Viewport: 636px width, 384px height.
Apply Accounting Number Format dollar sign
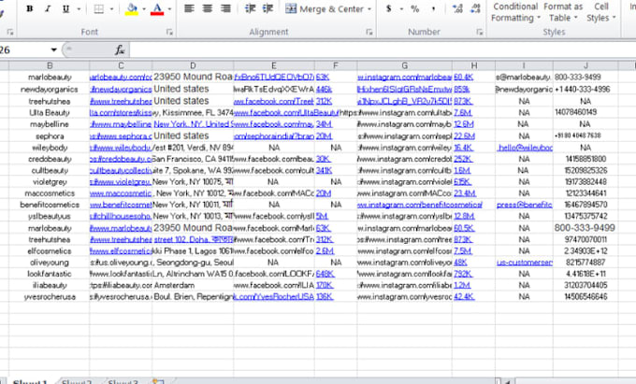(x=388, y=8)
